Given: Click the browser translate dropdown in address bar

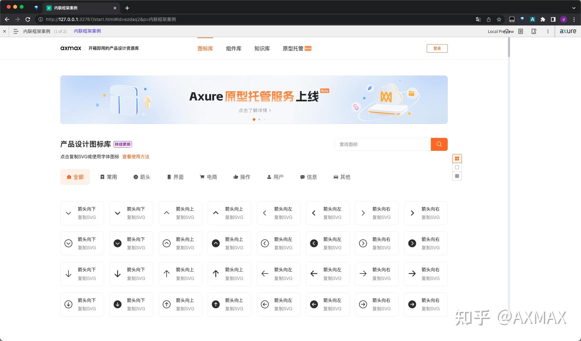Looking at the screenshot, I should 478,19.
